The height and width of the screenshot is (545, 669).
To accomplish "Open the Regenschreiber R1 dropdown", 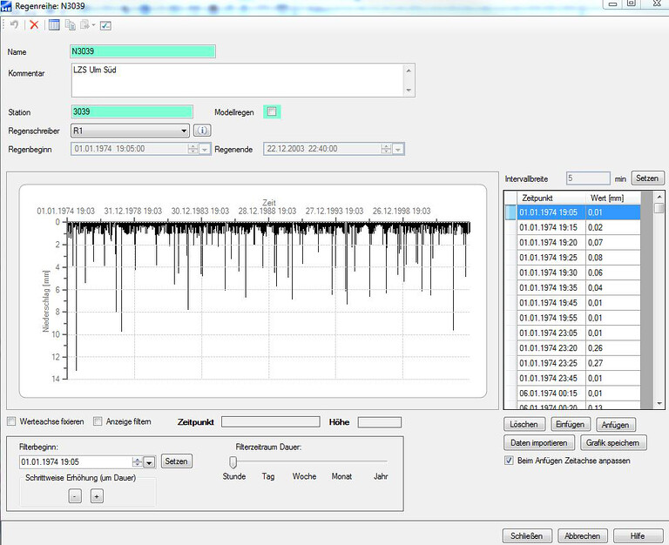I will tap(184, 131).
